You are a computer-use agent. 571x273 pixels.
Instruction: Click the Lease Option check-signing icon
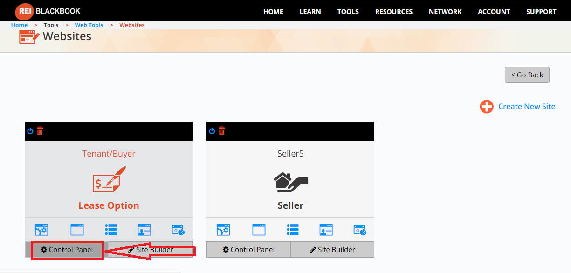109,179
